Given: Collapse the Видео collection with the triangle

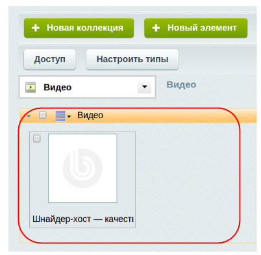Looking at the screenshot, I should click(x=29, y=116).
